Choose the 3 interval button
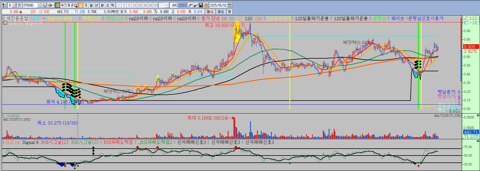 [x=124, y=5]
